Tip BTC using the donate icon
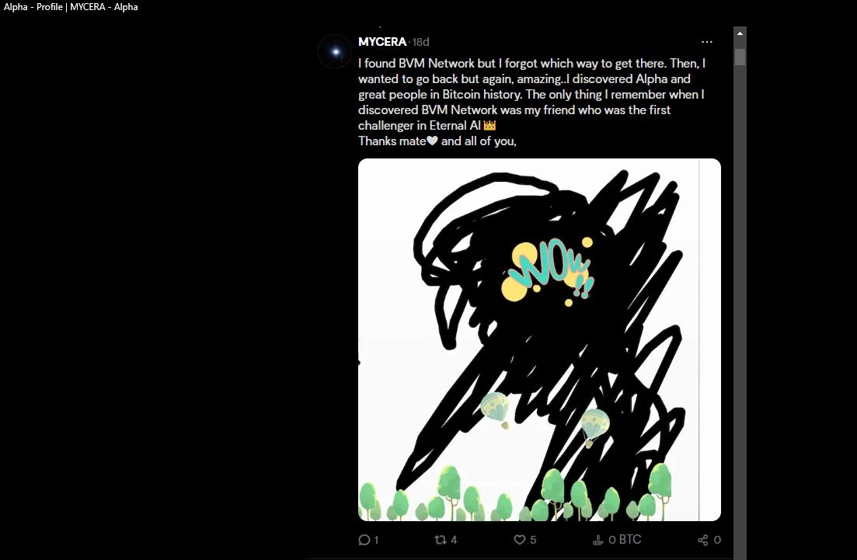The width and height of the screenshot is (857, 560). click(x=598, y=540)
